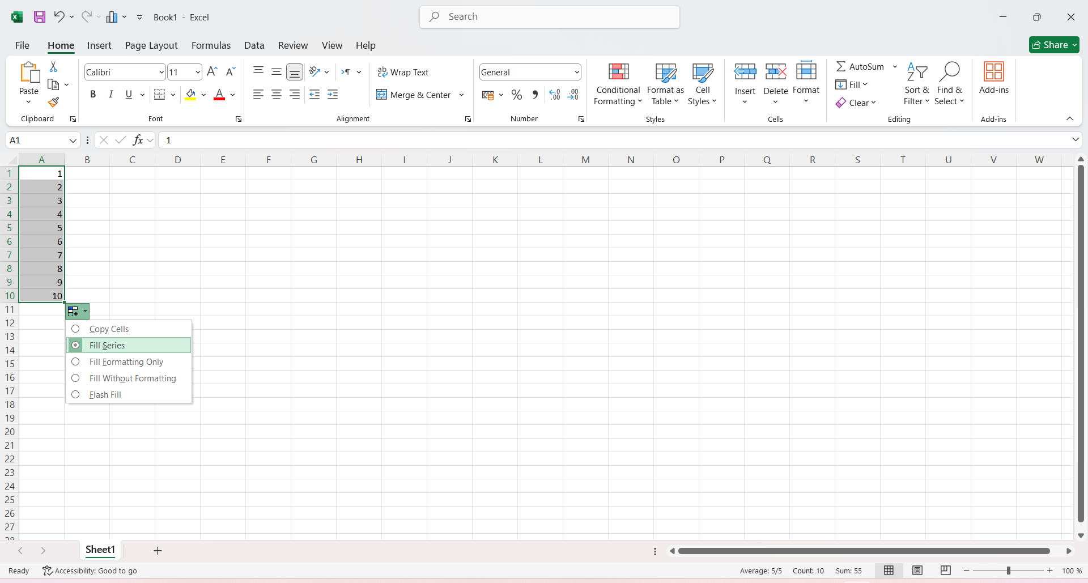Toggle Bottom Align icon
The image size is (1088, 583).
point(295,71)
